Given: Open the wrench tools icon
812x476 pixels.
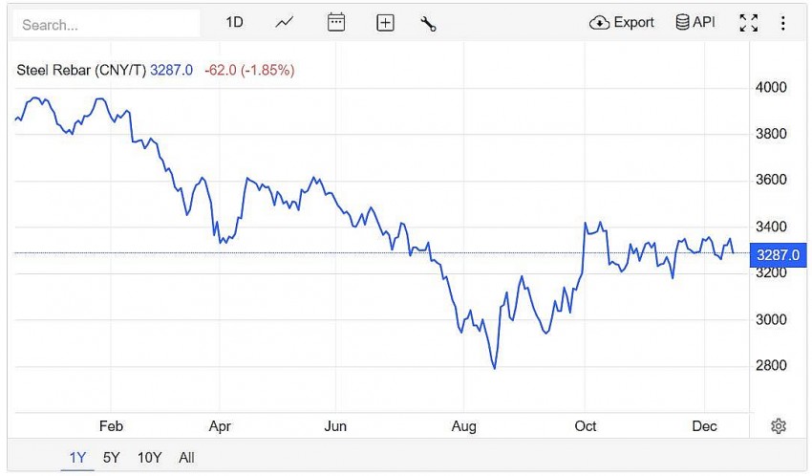Looking at the screenshot, I should [428, 23].
